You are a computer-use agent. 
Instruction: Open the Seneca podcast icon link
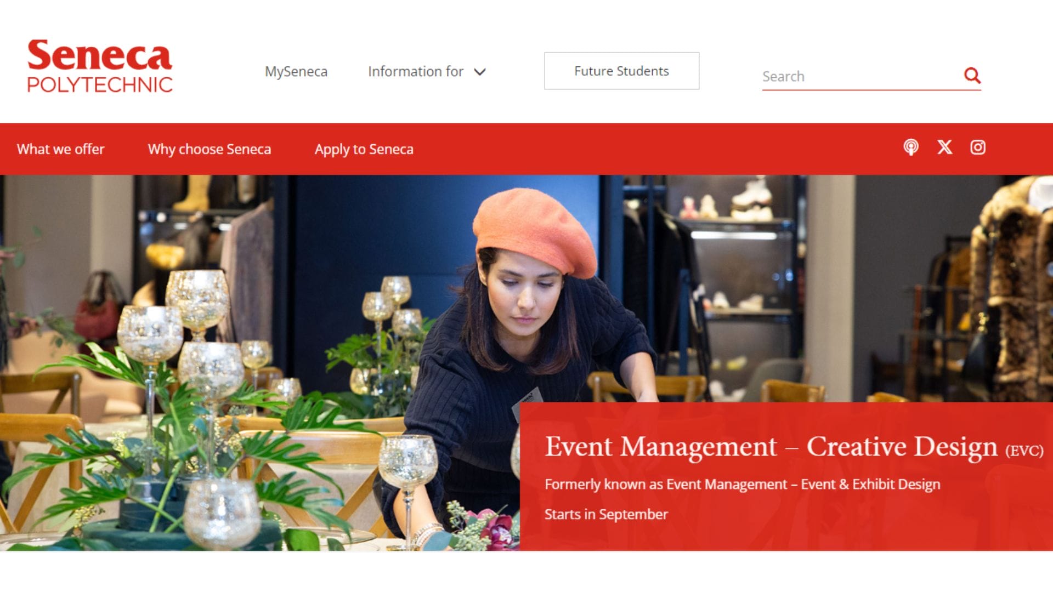point(911,147)
